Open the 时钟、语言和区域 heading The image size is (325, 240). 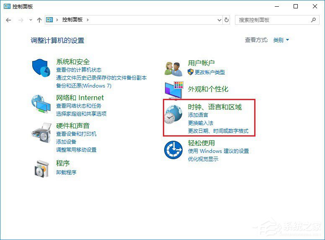(x=215, y=107)
